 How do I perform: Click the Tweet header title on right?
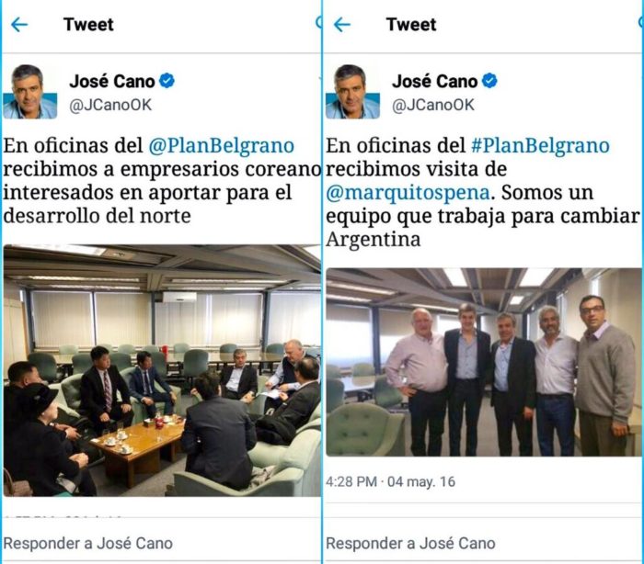coord(411,25)
